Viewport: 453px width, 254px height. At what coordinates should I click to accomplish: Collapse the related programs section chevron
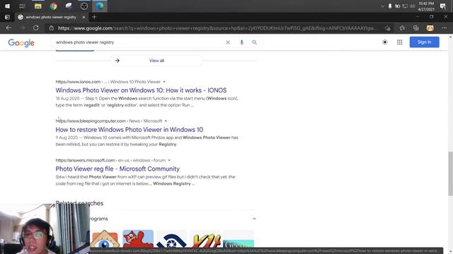(x=254, y=219)
